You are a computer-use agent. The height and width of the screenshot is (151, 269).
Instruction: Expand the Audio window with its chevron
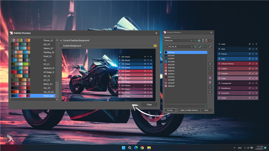pos(253,44)
